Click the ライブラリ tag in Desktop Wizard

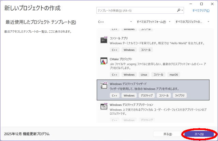click(180, 95)
